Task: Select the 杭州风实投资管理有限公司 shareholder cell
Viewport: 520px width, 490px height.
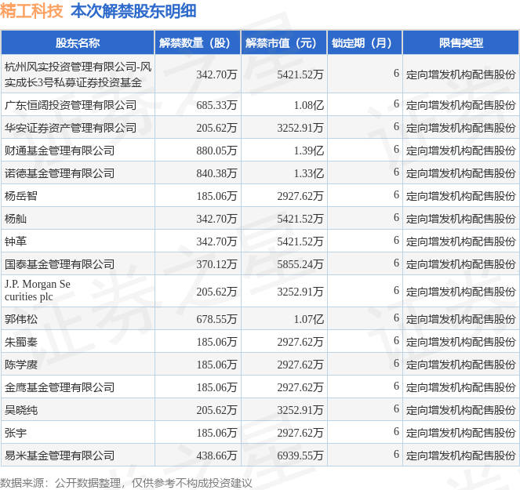Action: (78, 74)
